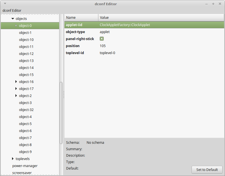Click the dconf Editor menu label
Screen dimensions: 225x176
tap(11, 10)
